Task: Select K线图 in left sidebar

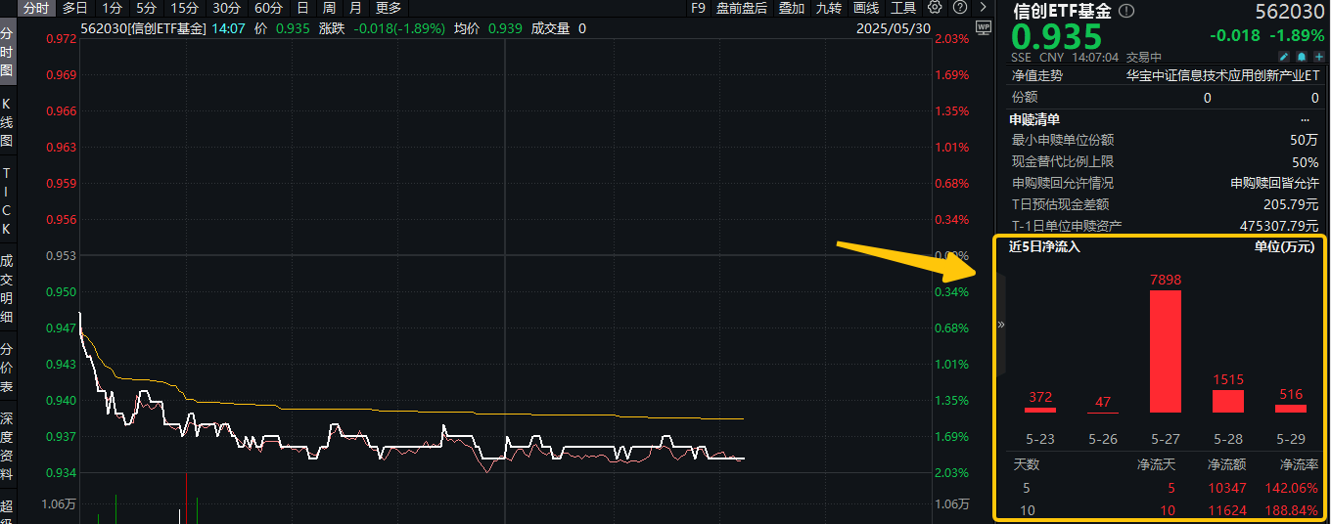Action: coord(7,122)
